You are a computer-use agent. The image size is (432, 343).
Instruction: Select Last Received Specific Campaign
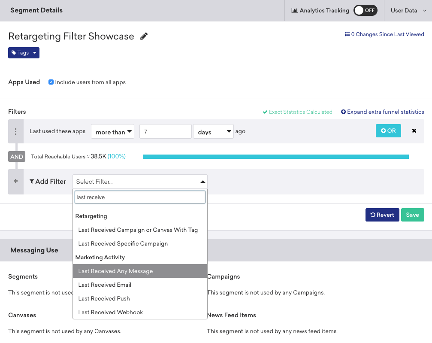[140, 243]
